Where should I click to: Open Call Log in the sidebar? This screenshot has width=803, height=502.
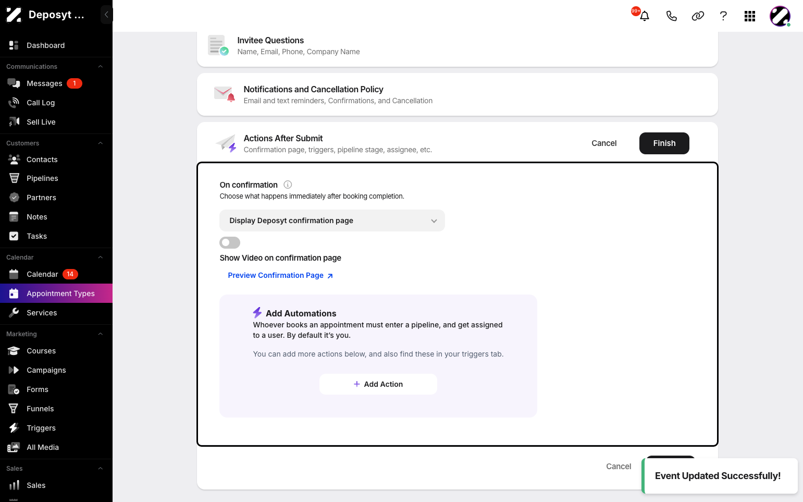click(x=56, y=103)
